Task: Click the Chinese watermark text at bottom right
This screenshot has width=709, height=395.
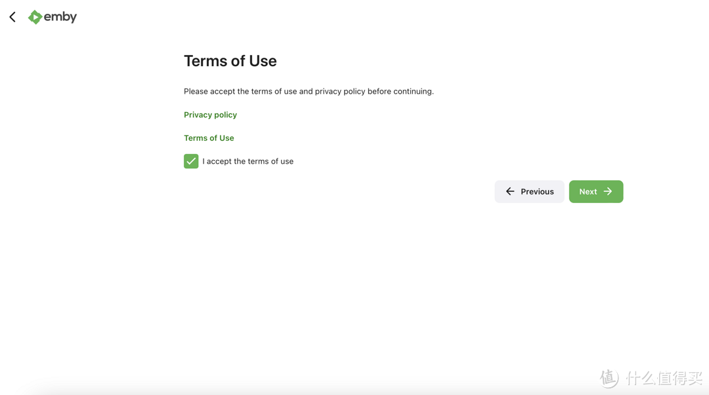Action: 663,379
